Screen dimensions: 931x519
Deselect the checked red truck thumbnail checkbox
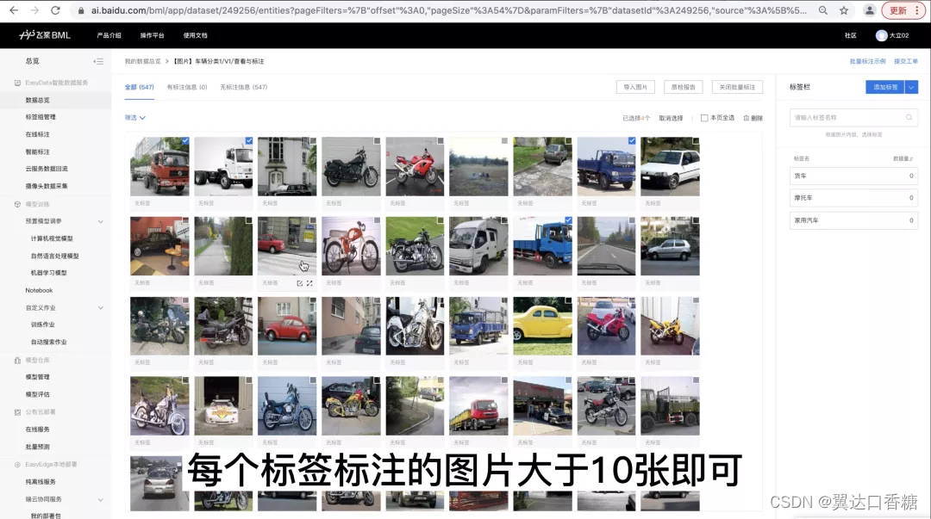click(x=185, y=140)
